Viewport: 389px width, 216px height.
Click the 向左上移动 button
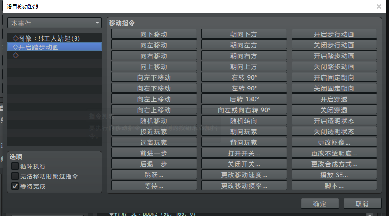(x=154, y=99)
